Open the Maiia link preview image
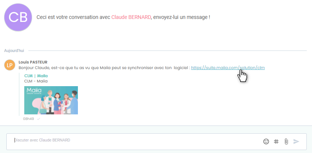The width and height of the screenshot is (312, 153). [x=51, y=100]
